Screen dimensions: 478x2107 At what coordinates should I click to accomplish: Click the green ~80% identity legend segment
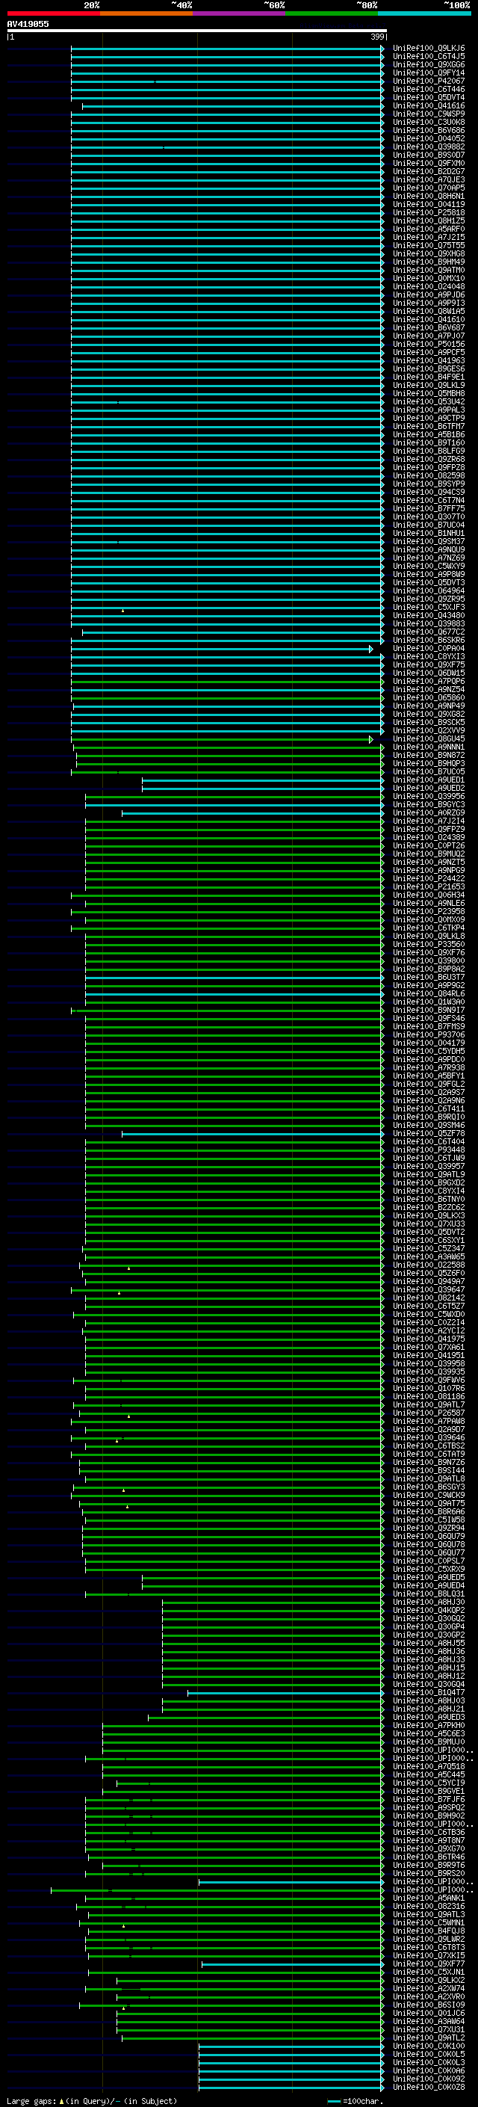click(332, 13)
